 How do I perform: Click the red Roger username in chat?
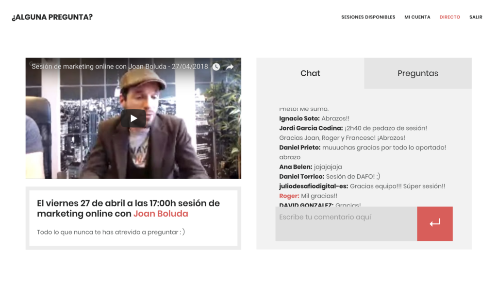289,196
